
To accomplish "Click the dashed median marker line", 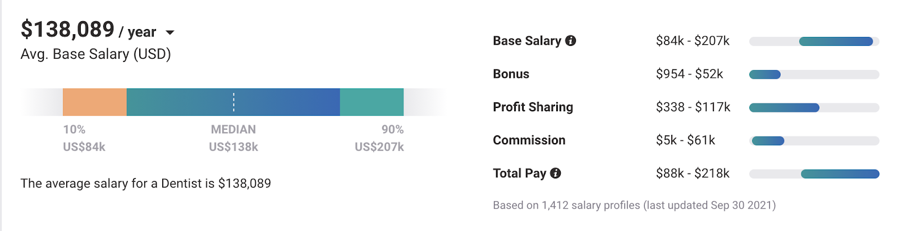I will [x=233, y=102].
